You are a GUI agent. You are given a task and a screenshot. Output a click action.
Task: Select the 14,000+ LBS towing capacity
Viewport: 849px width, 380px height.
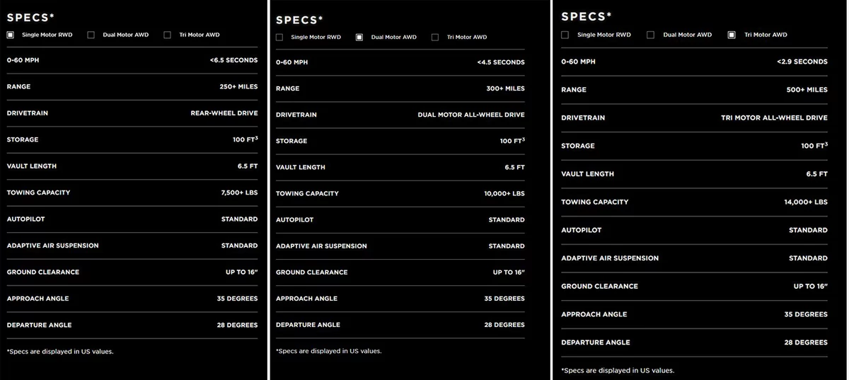point(806,202)
